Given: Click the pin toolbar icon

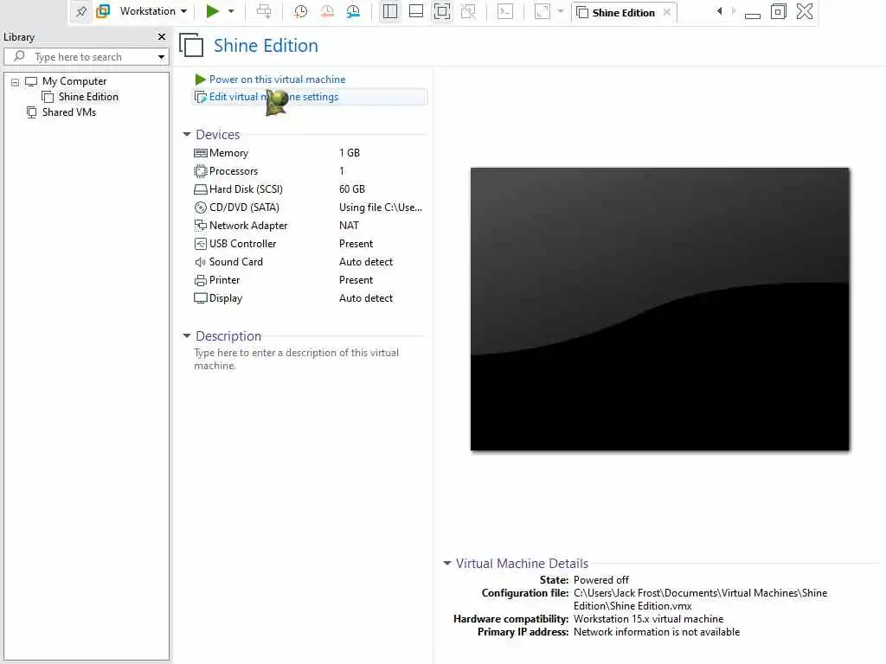Looking at the screenshot, I should pyautogui.click(x=81, y=11).
